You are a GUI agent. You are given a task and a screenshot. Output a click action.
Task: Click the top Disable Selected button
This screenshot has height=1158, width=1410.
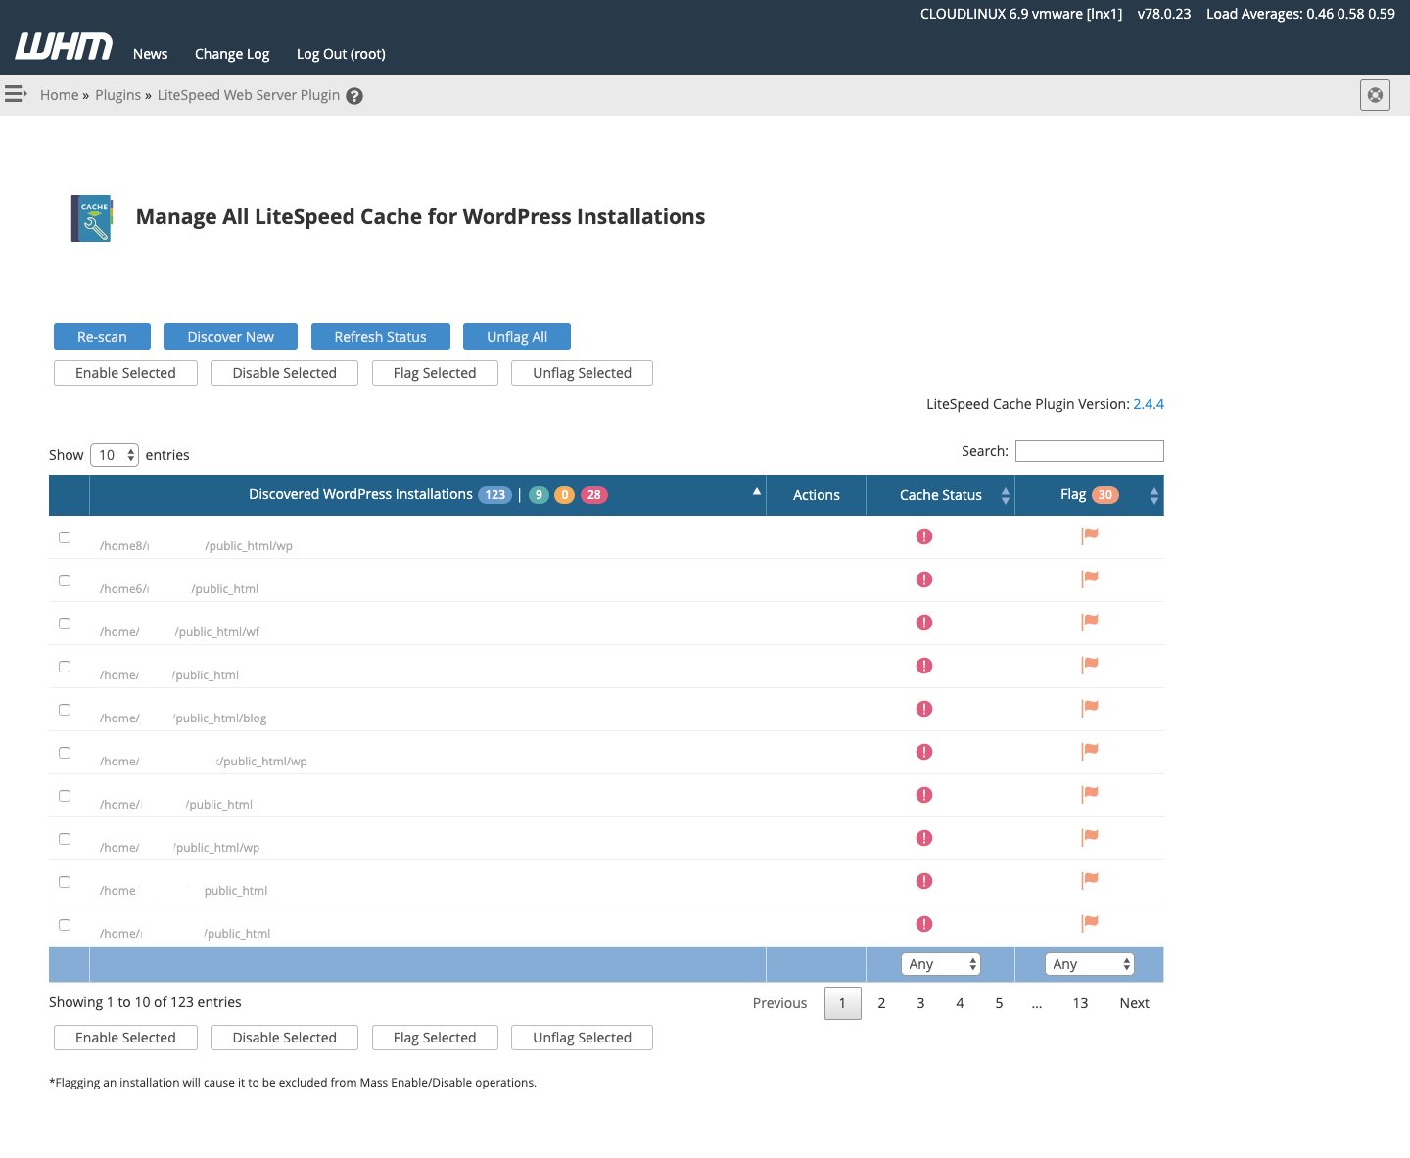(x=285, y=373)
